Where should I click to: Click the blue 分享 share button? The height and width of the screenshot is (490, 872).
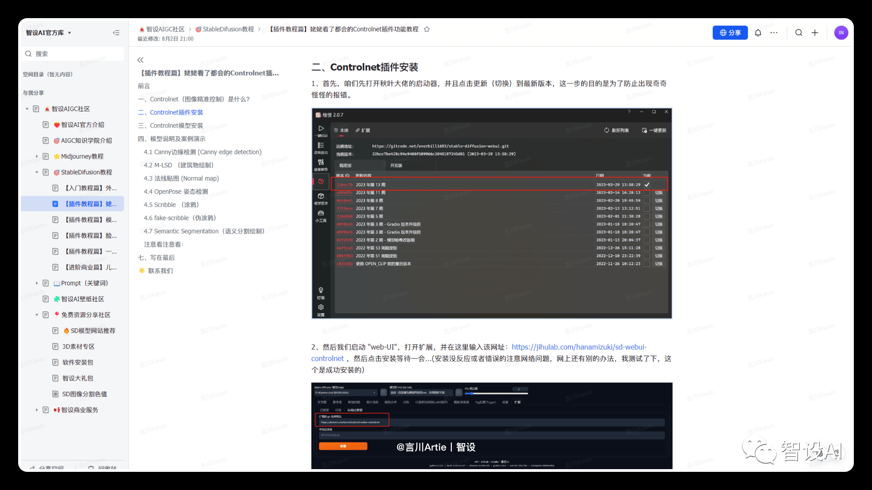pos(730,33)
